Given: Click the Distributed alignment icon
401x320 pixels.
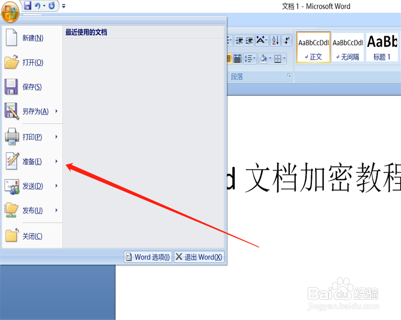Looking at the screenshot, I should tap(237, 59).
